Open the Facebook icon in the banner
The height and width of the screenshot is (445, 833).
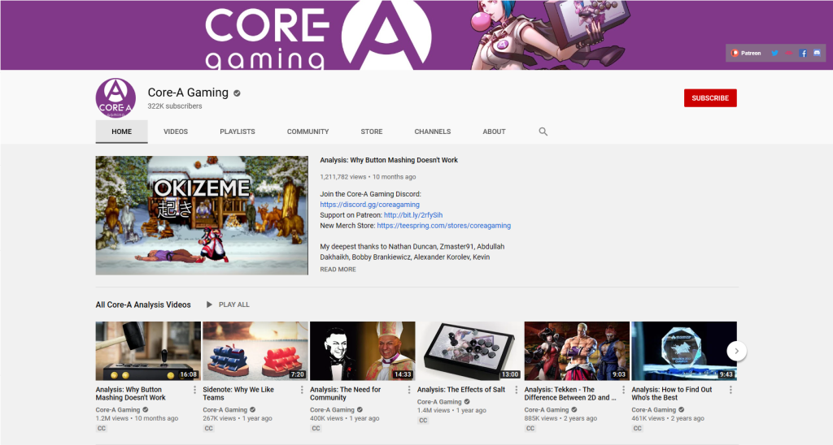coord(803,53)
